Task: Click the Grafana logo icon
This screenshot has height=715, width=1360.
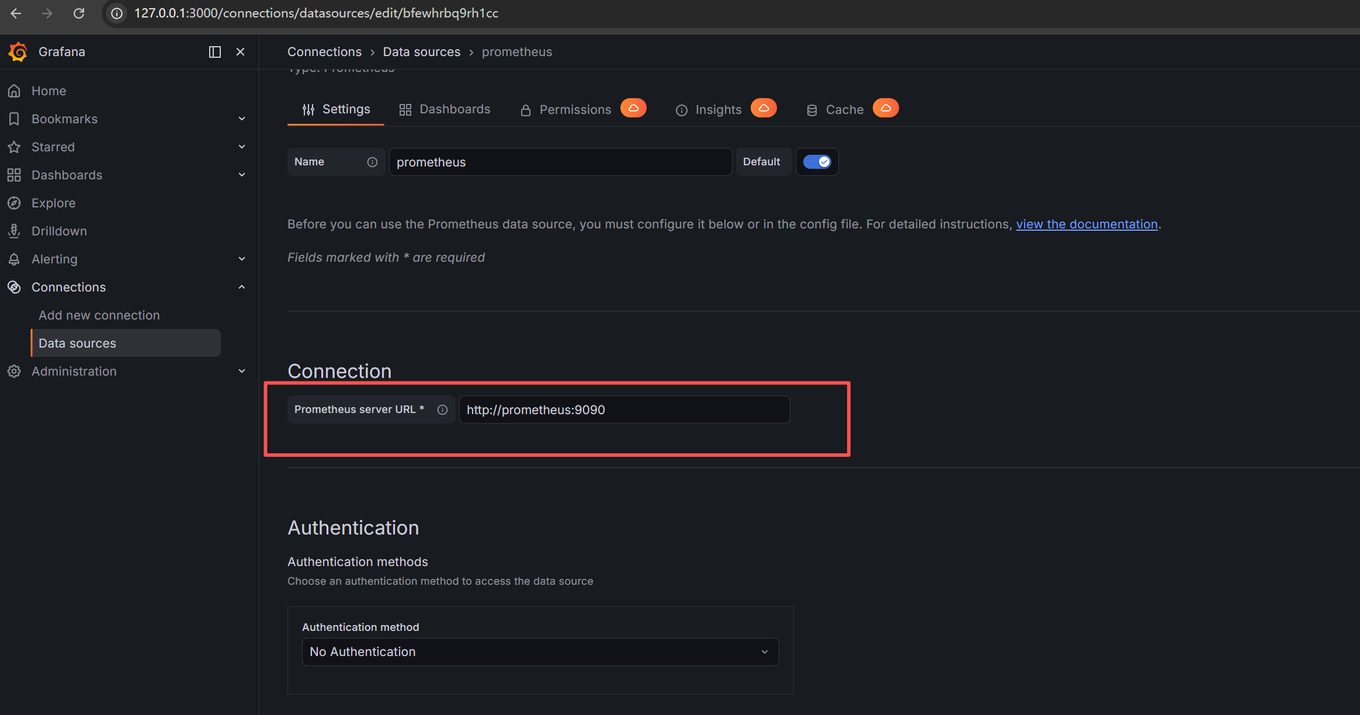Action: pos(18,51)
